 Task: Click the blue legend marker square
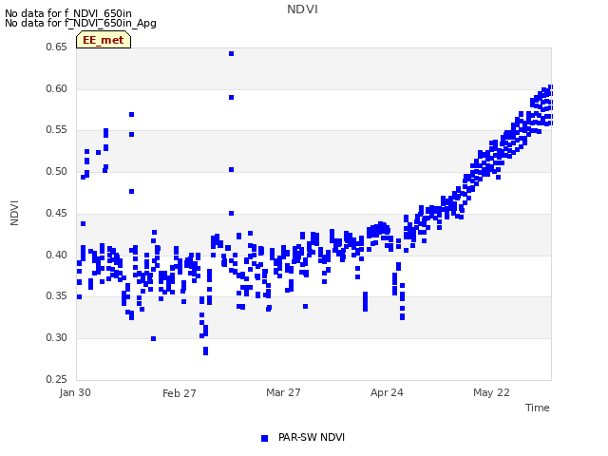[264, 438]
